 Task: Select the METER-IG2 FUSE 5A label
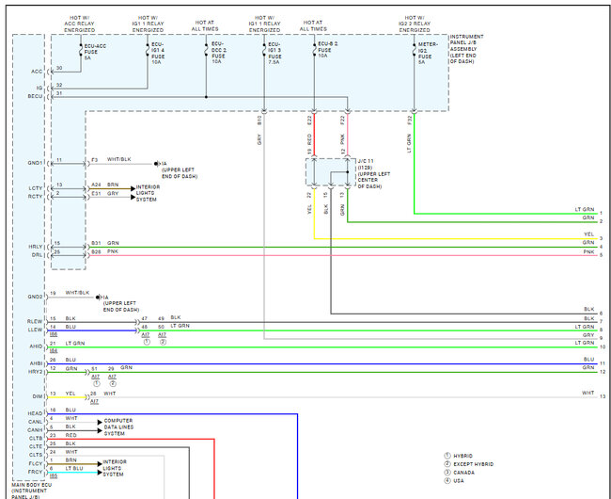[428, 53]
